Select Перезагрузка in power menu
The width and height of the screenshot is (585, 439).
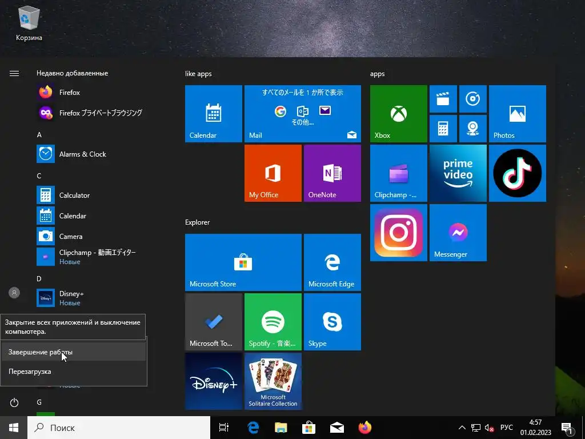pyautogui.click(x=74, y=372)
